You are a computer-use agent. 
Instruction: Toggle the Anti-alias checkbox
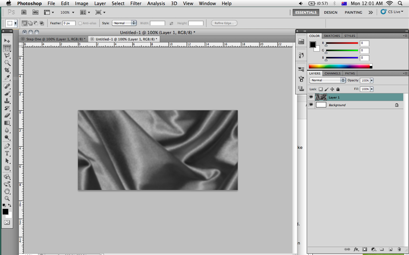(x=80, y=23)
